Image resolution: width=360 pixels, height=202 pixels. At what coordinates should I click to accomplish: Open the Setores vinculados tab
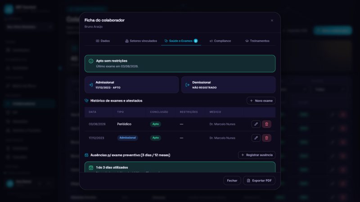point(141,41)
